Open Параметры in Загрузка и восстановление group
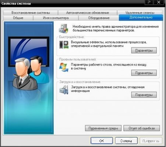 tap(144, 95)
